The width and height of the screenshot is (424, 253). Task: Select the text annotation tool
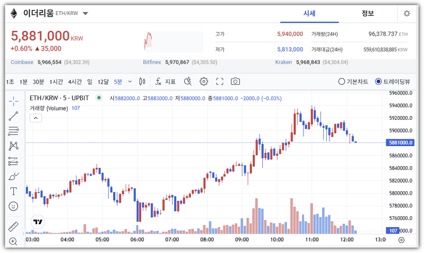[x=13, y=192]
